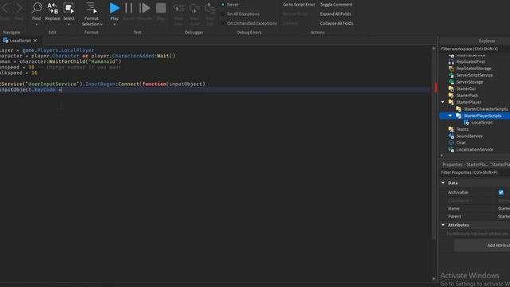Select LocalScript in Explorer tree
Screen dimensions: 510x287
click(x=481, y=123)
